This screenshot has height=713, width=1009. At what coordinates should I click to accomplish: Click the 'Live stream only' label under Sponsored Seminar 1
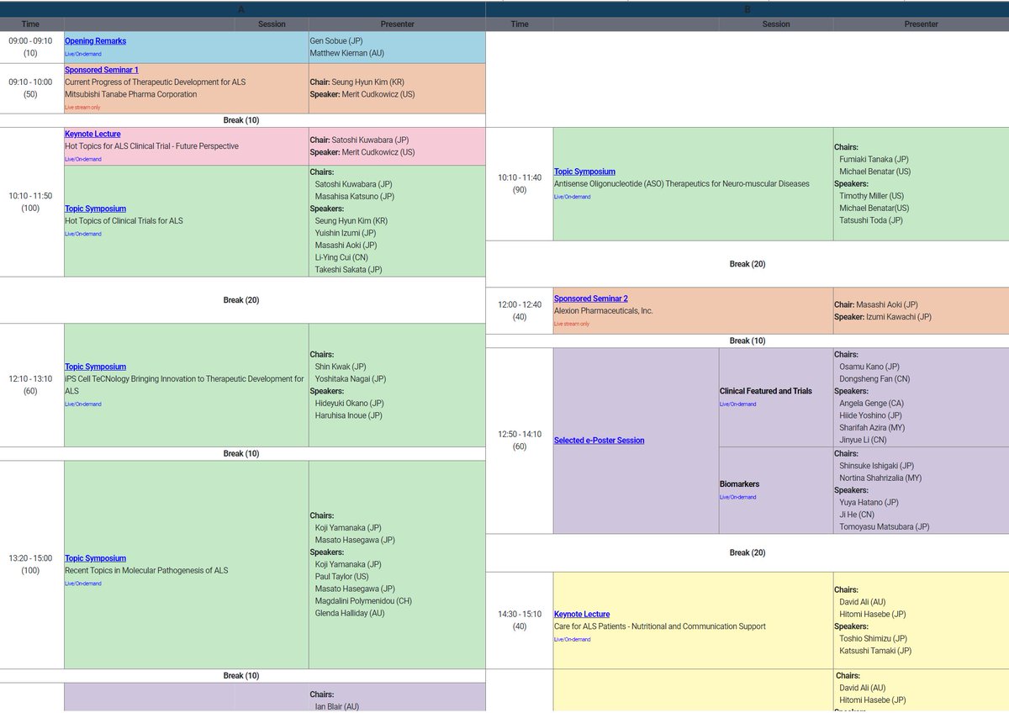coord(82,107)
